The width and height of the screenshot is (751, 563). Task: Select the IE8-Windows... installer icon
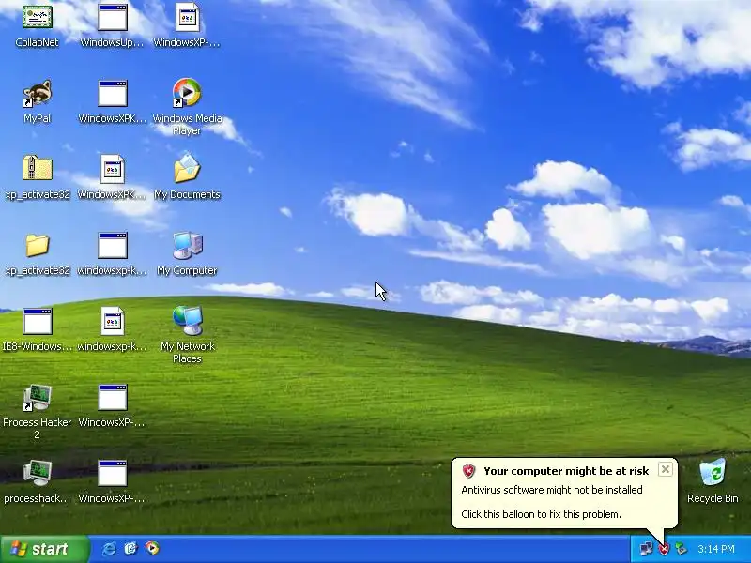pyautogui.click(x=37, y=321)
